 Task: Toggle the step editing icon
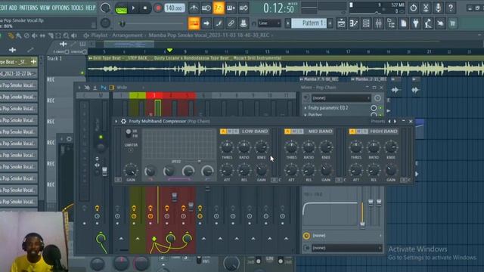[x=219, y=23]
